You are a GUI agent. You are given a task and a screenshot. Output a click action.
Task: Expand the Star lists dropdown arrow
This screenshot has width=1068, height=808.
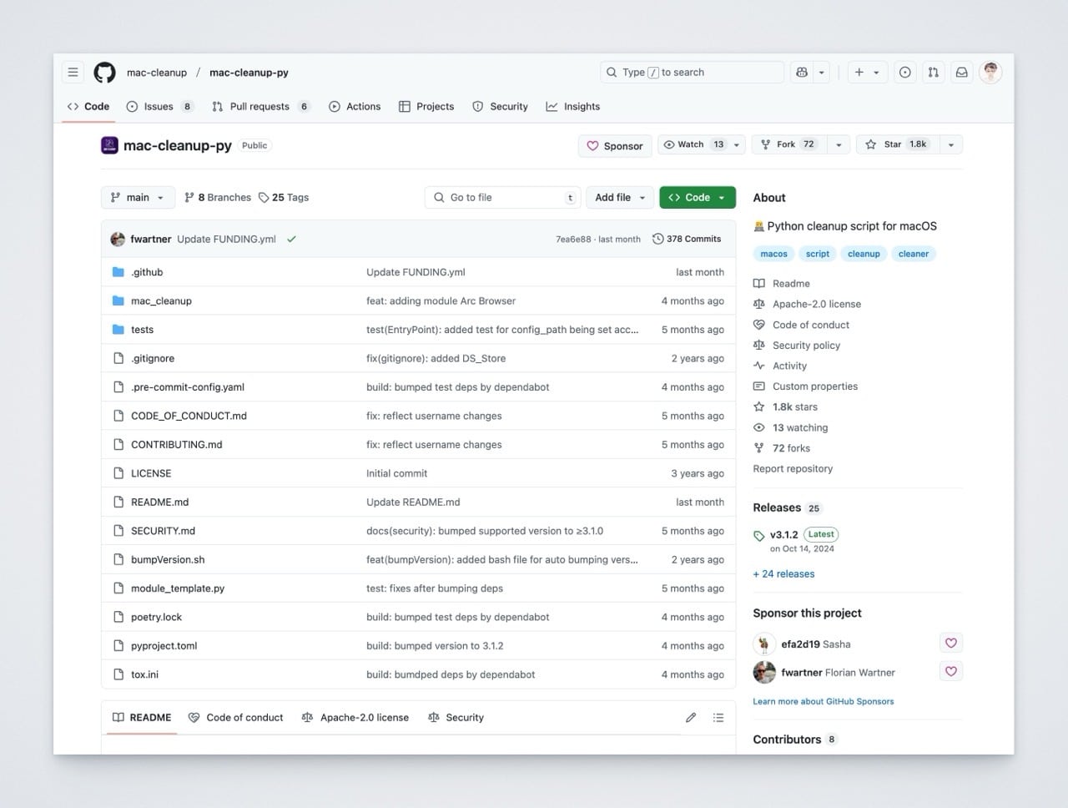pyautogui.click(x=951, y=145)
